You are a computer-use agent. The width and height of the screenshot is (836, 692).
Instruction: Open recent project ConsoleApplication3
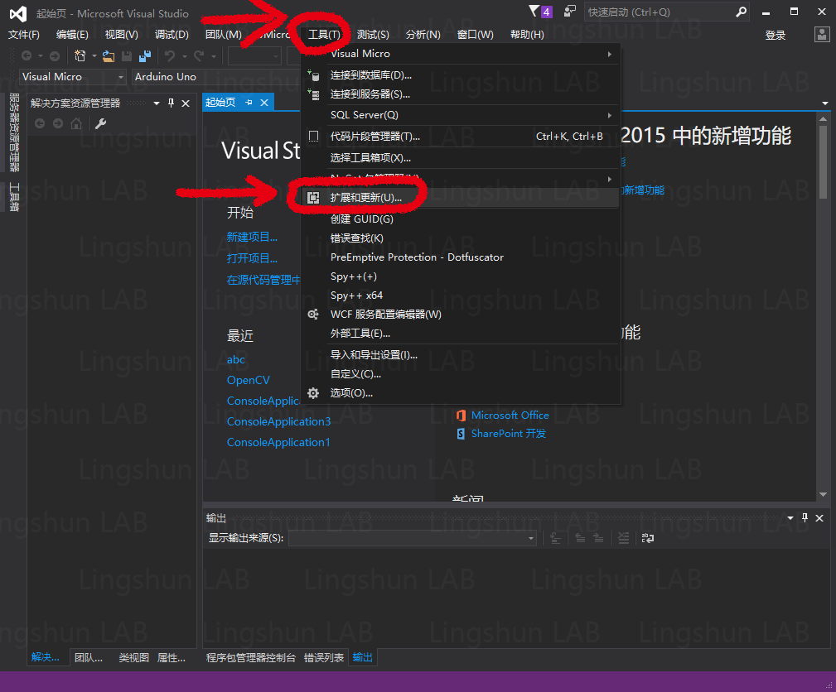pyautogui.click(x=279, y=422)
